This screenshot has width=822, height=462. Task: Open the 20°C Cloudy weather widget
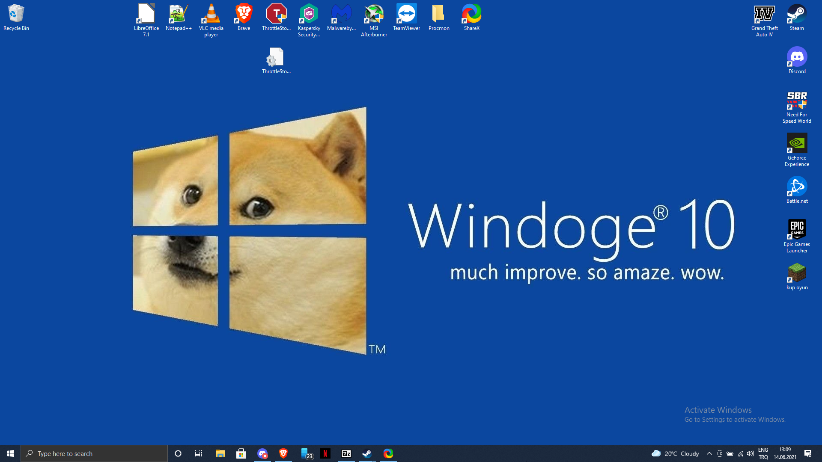tap(675, 453)
